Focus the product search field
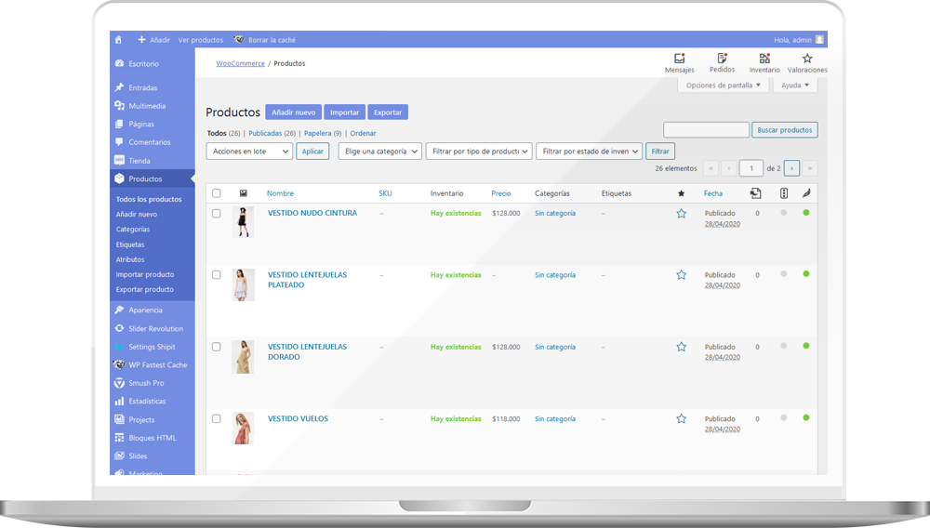 pyautogui.click(x=707, y=130)
